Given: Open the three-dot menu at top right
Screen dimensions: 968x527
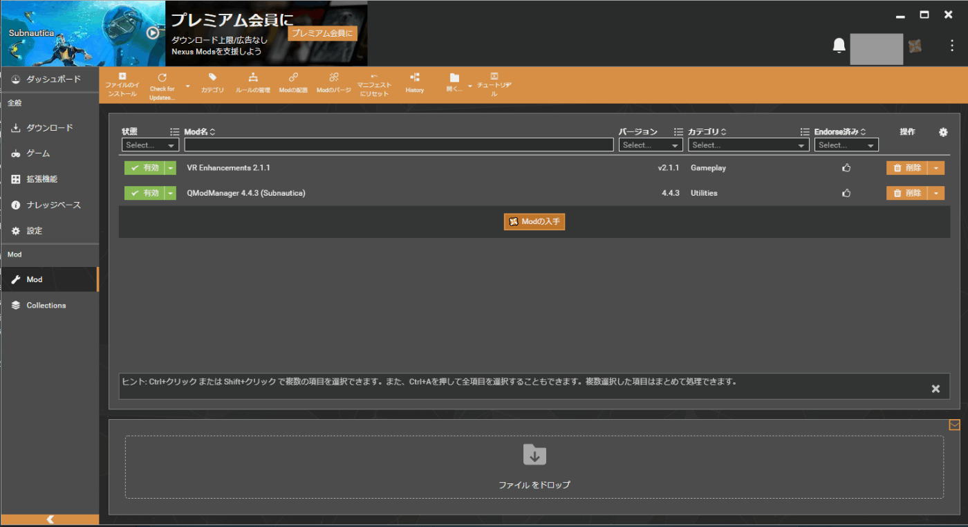Looking at the screenshot, I should (952, 46).
